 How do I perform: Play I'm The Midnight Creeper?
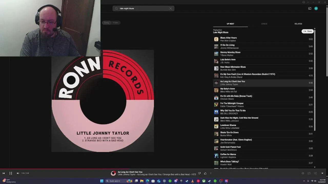tap(263, 105)
